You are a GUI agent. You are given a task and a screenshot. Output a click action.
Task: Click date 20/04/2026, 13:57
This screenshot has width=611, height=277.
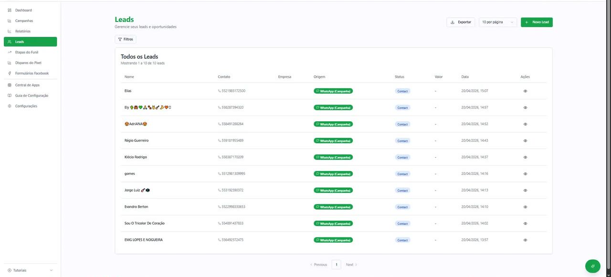tap(474, 240)
